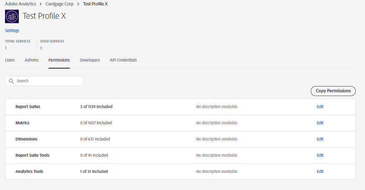The image size is (365, 190).
Task: Open Edit for Analytics Tools
Action: (320, 172)
